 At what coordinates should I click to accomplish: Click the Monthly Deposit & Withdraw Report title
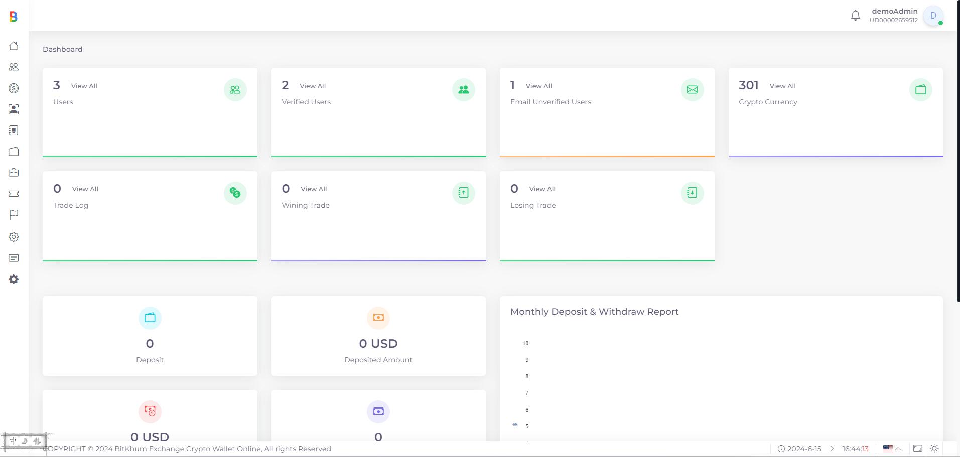coord(595,312)
